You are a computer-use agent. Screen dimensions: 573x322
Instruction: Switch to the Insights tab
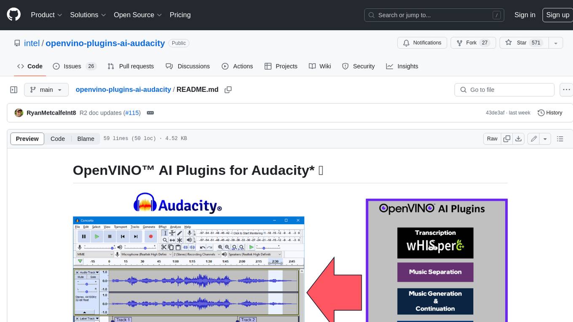402,66
